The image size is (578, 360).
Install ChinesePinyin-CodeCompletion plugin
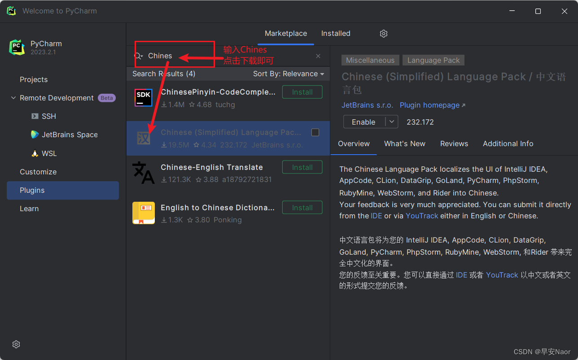tap(302, 92)
